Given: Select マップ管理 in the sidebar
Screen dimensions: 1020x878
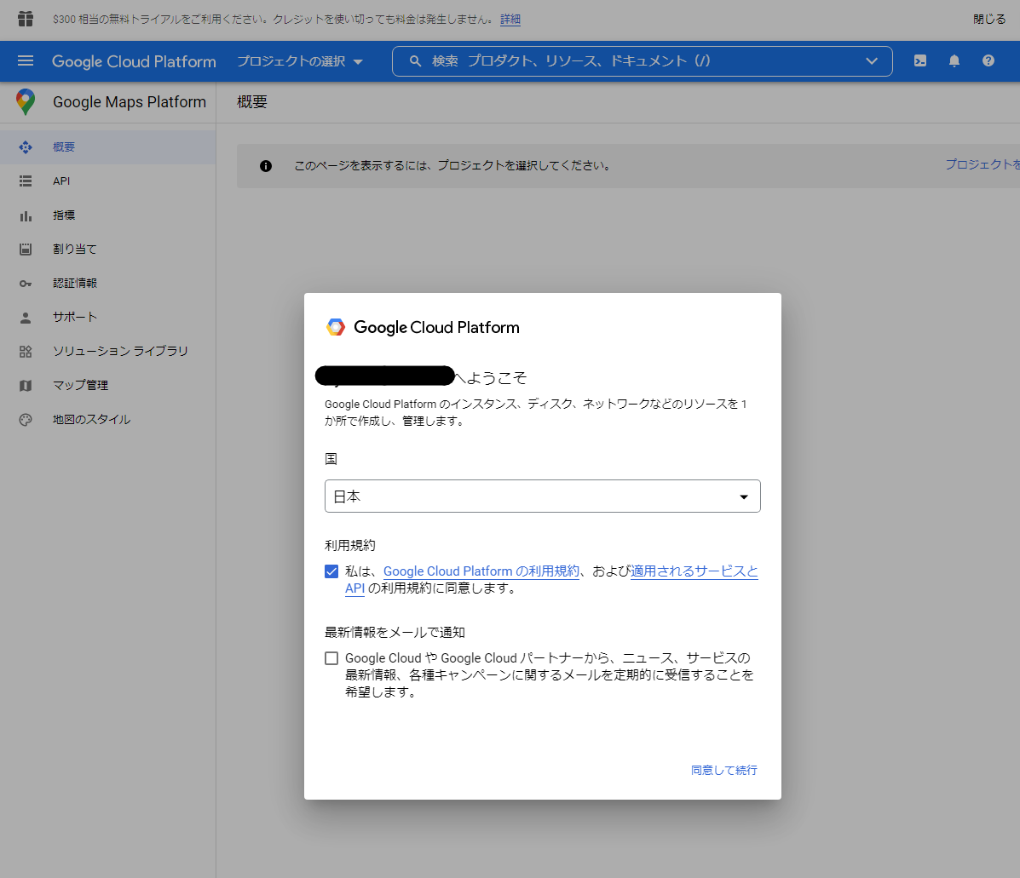Looking at the screenshot, I should pyautogui.click(x=108, y=386).
